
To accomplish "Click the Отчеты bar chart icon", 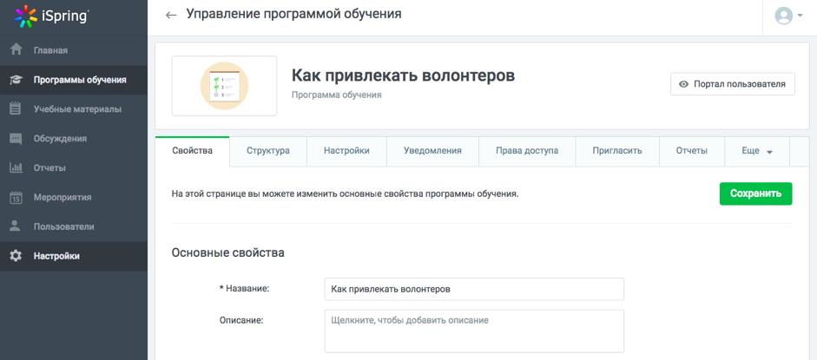I will click(16, 168).
